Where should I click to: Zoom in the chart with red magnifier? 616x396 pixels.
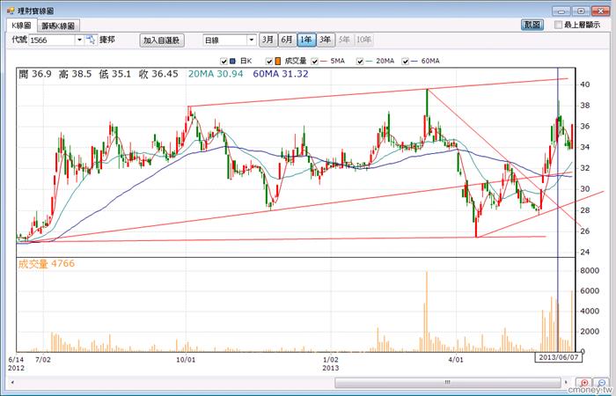click(x=584, y=383)
